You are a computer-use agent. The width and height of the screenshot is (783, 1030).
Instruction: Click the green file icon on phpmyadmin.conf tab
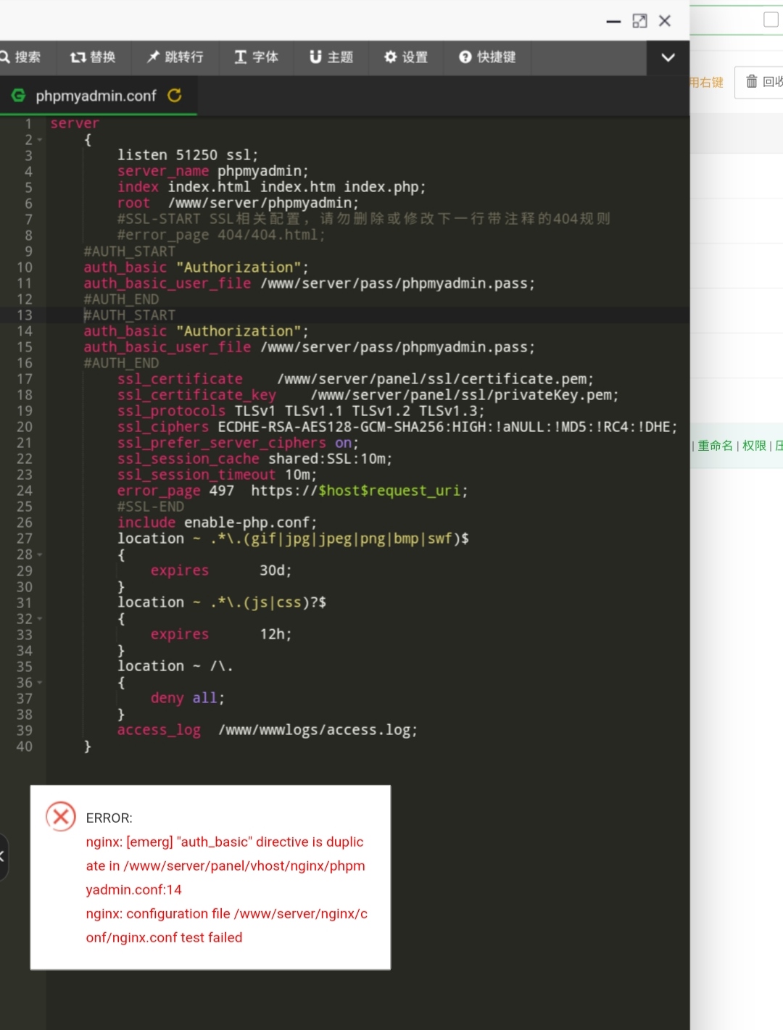point(18,96)
